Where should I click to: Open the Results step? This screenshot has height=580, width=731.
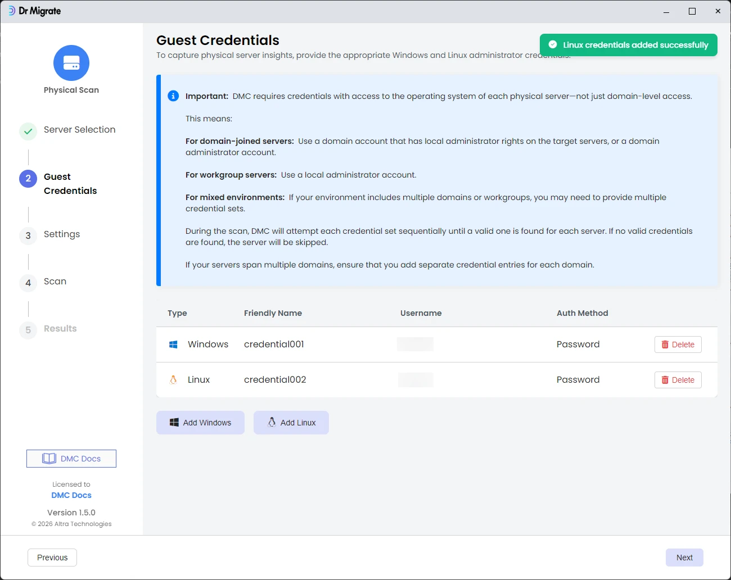(60, 328)
